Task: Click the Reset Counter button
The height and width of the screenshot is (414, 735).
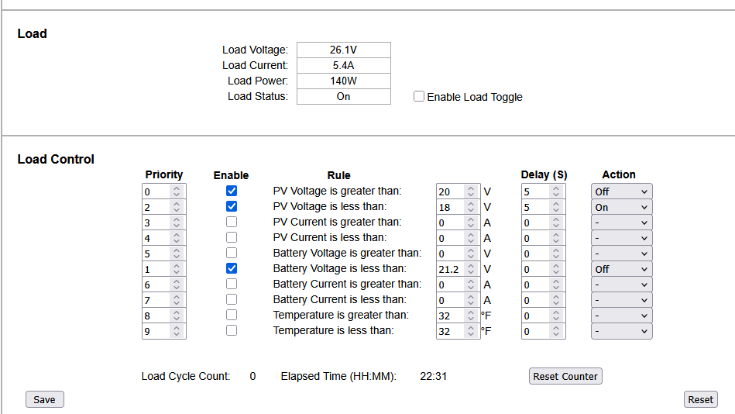Action: pos(565,376)
